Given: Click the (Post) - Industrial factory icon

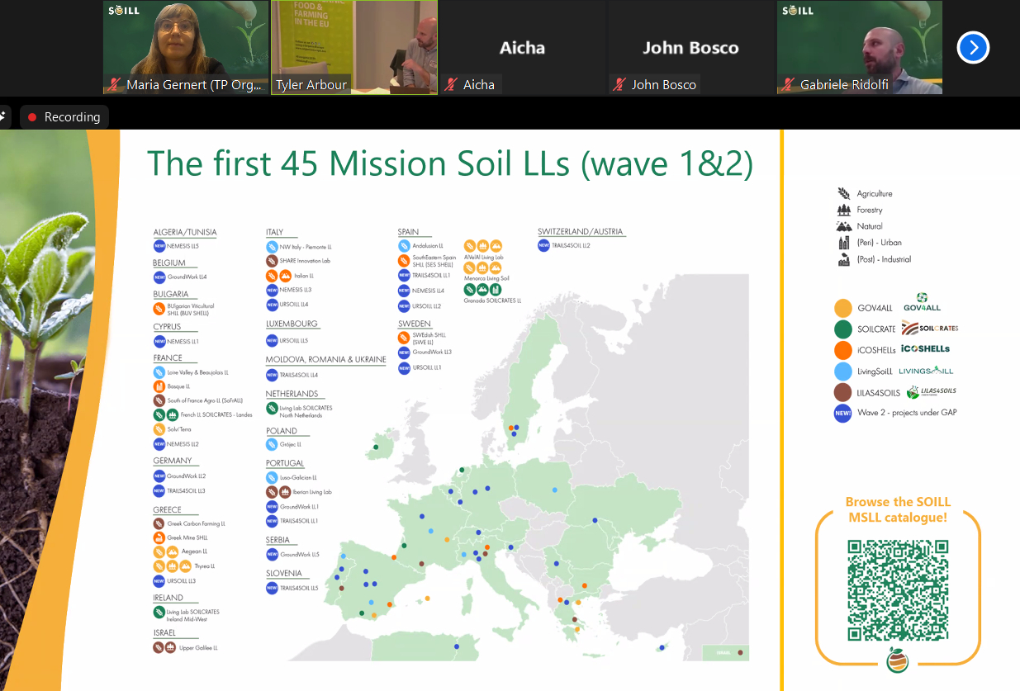Looking at the screenshot, I should pyautogui.click(x=843, y=259).
